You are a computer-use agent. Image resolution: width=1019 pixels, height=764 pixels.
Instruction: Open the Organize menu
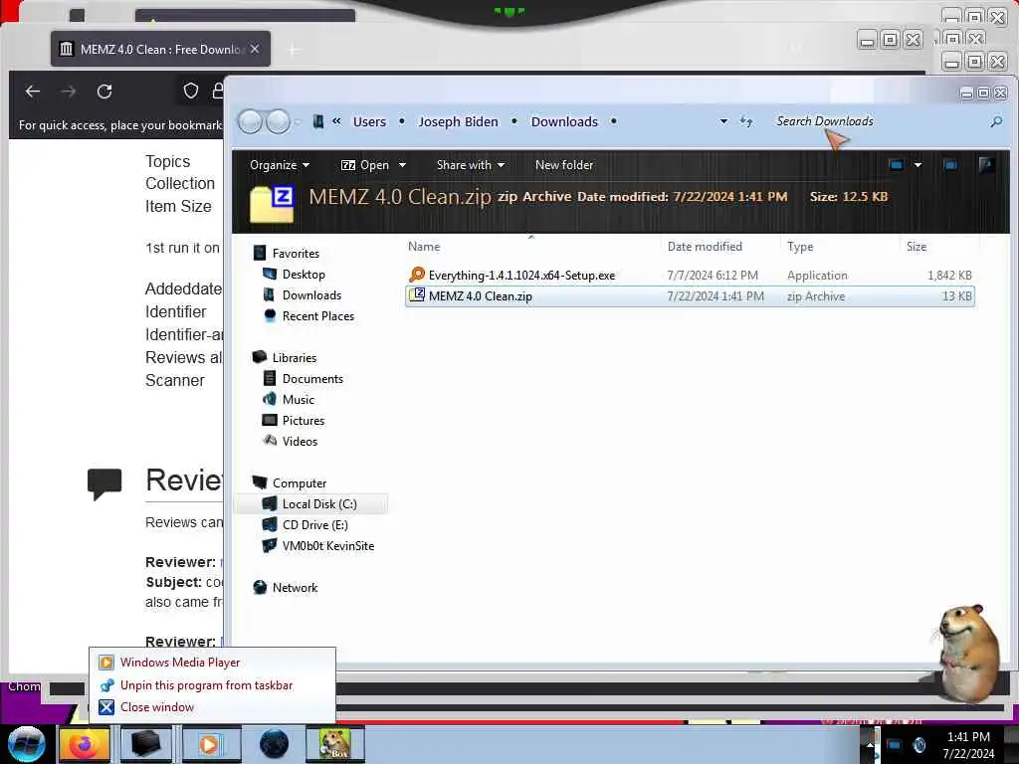pos(280,165)
